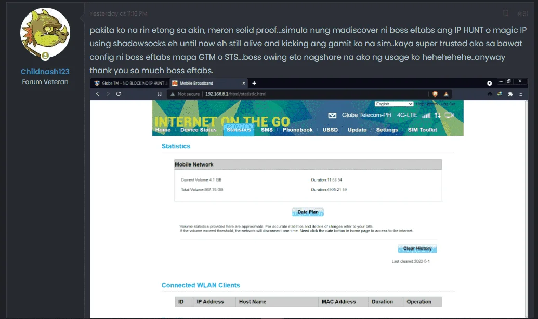Click the 4G-LTE network type label
Screen dimensions: 538x319
pyautogui.click(x=407, y=115)
